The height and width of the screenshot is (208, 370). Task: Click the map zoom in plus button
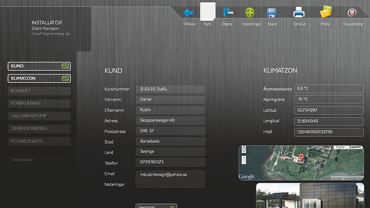click(244, 158)
